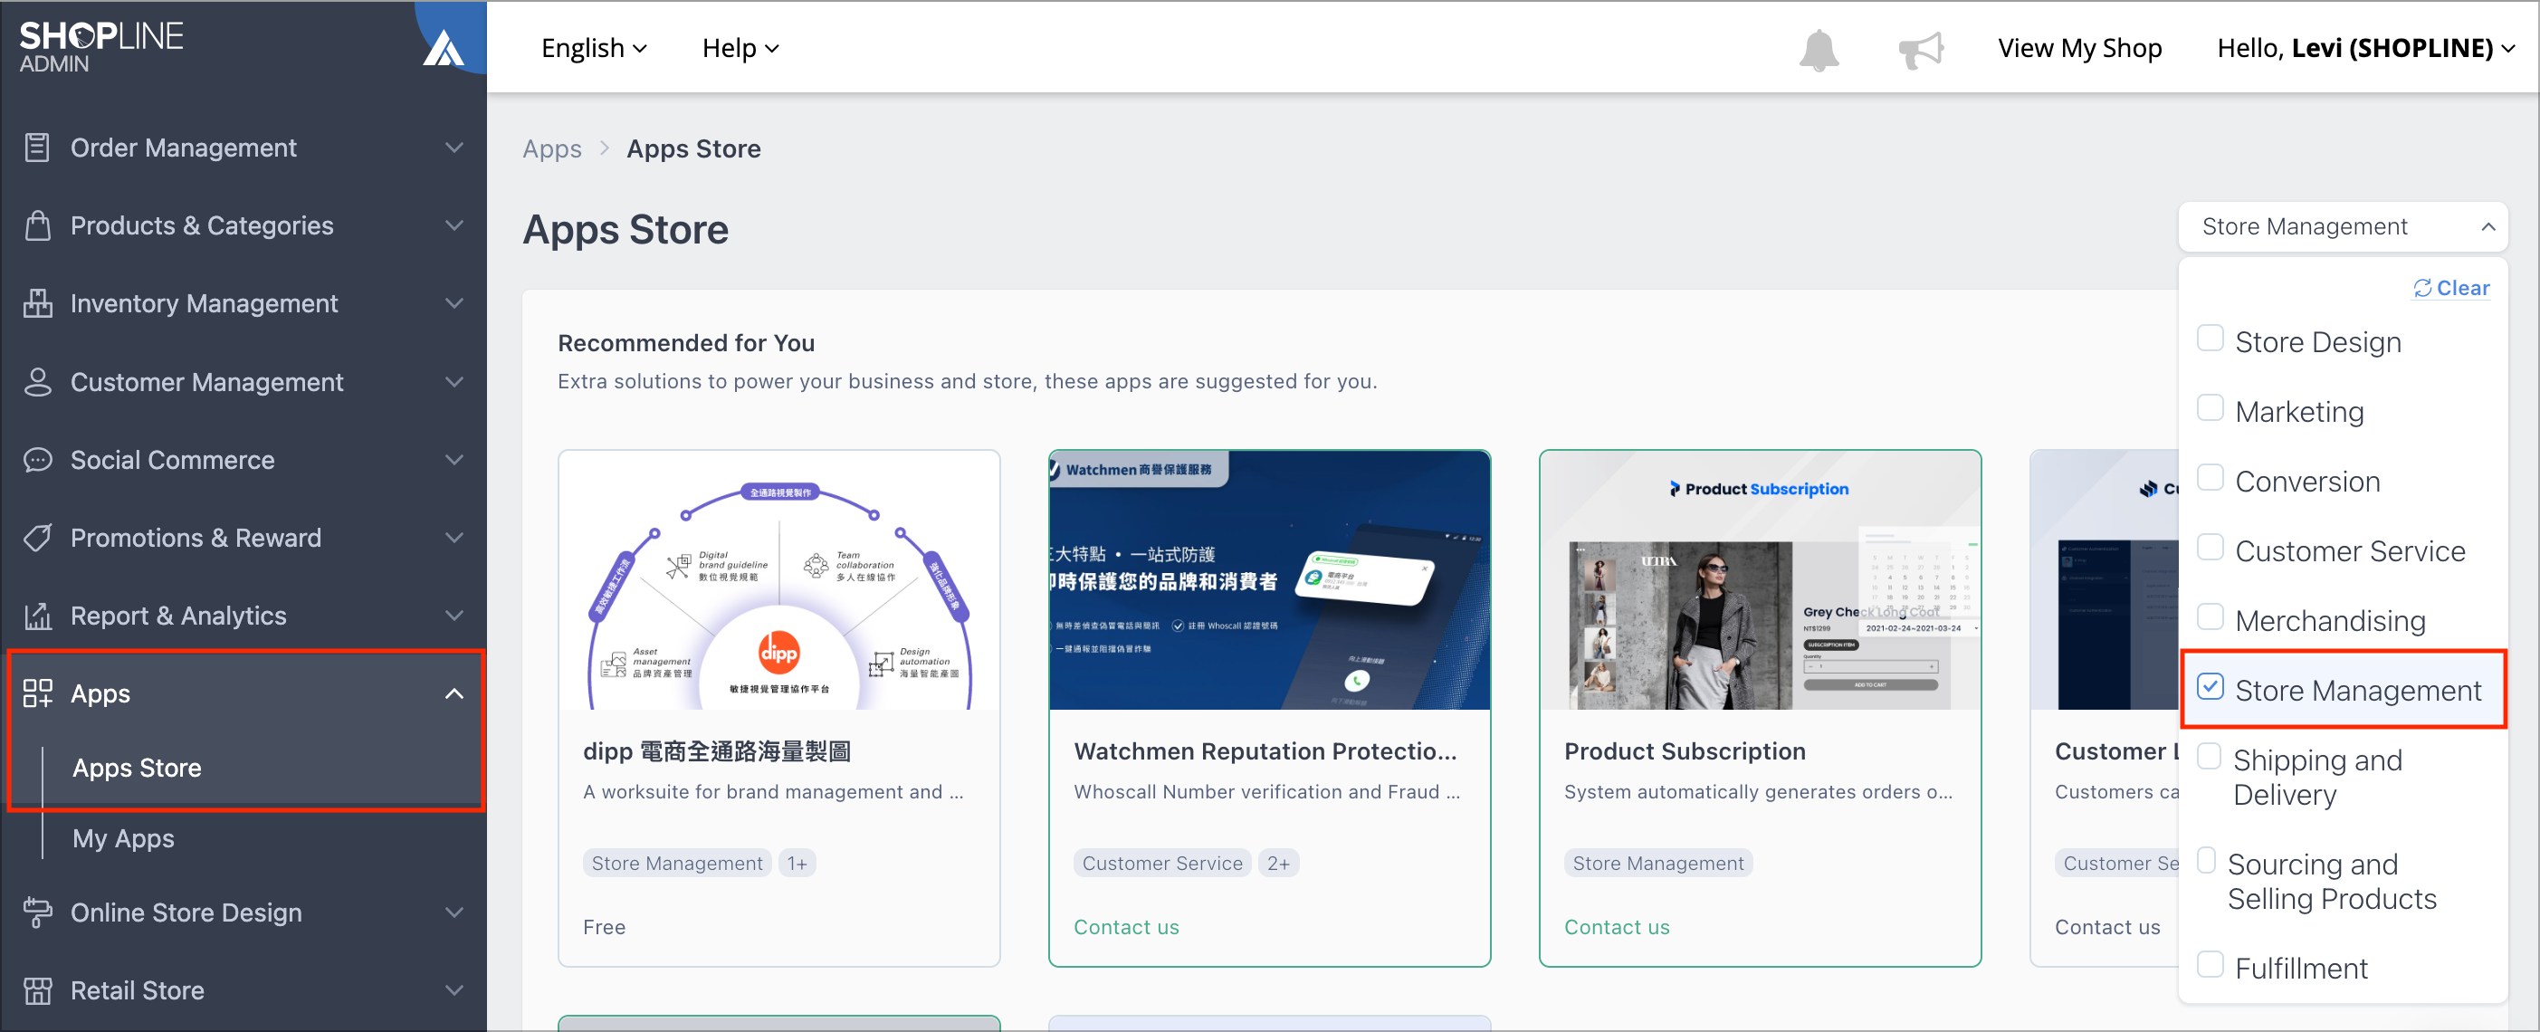The image size is (2540, 1032).
Task: Click the Online Store Design paint roller icon
Action: point(37,913)
